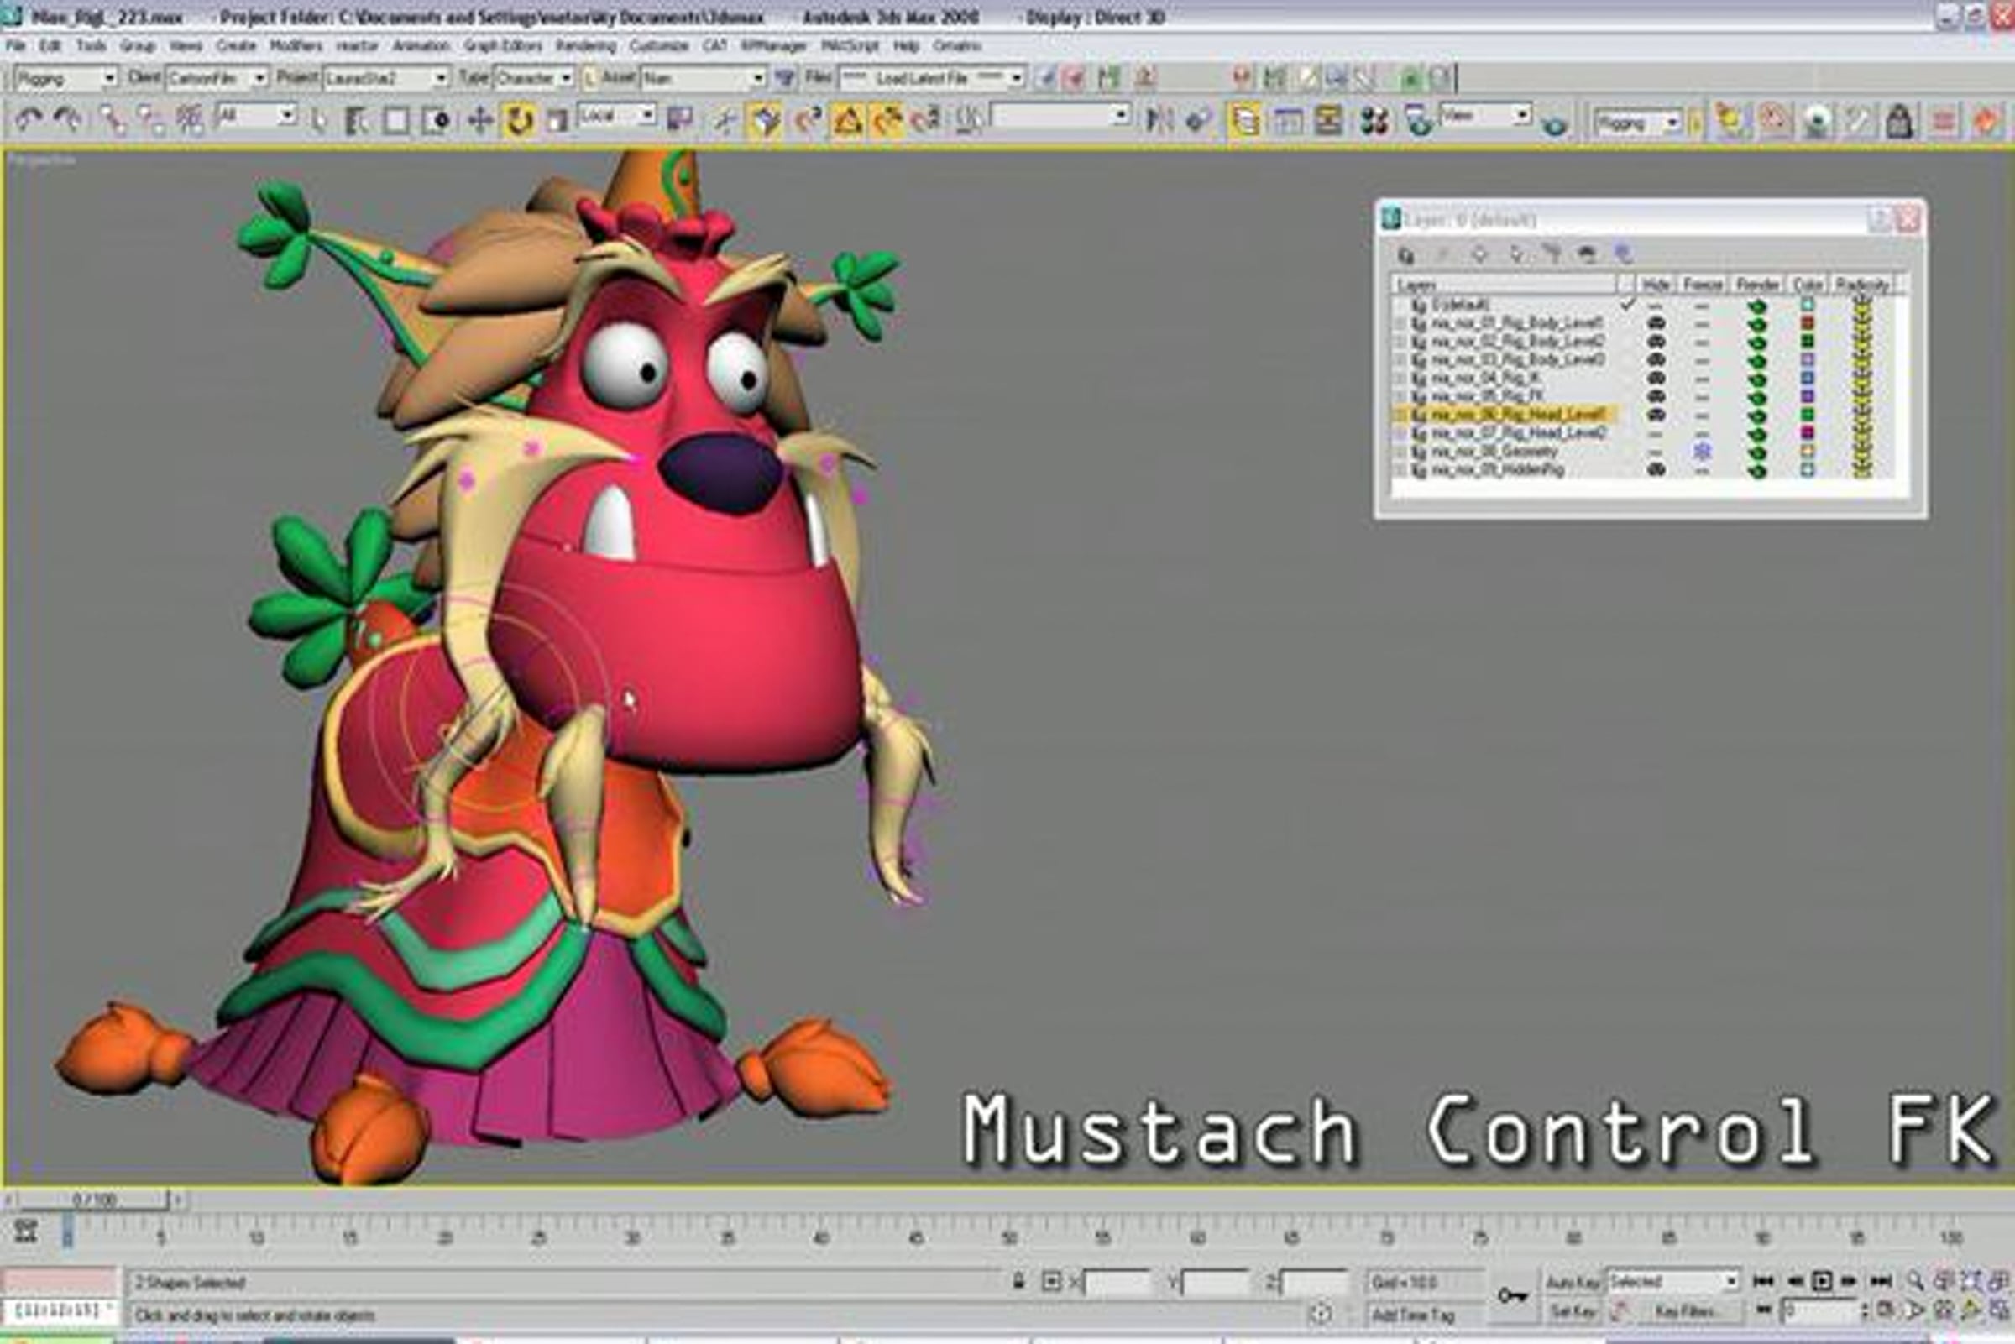
Task: Click the Undo arrow in the main toolbar
Action: coord(29,119)
